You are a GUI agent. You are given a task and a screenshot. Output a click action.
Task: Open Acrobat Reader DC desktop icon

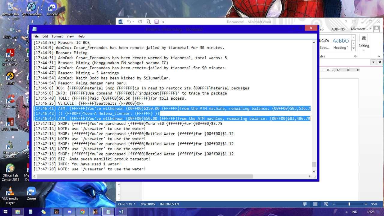click(x=10, y=58)
